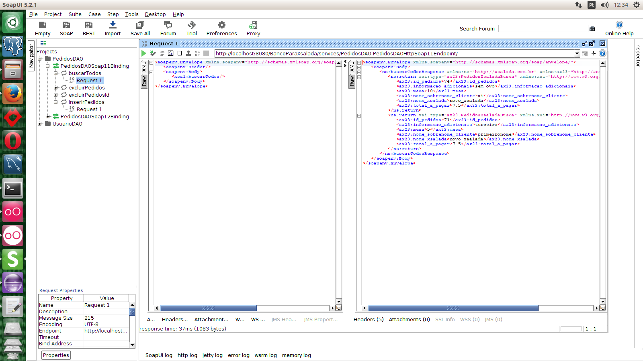The image size is (643, 361).
Task: Click the request editor help icon
Action: click(602, 53)
